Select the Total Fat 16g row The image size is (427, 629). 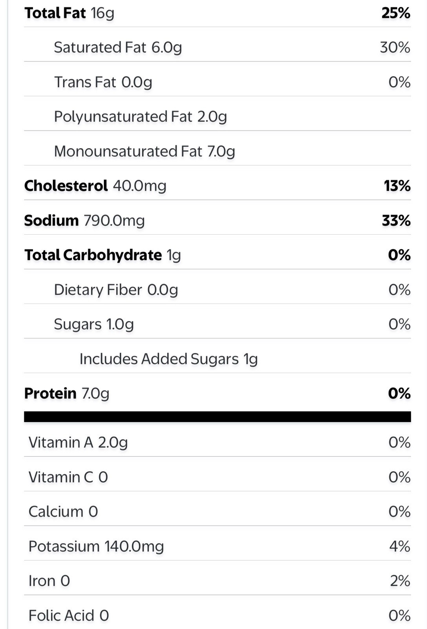pos(217,13)
